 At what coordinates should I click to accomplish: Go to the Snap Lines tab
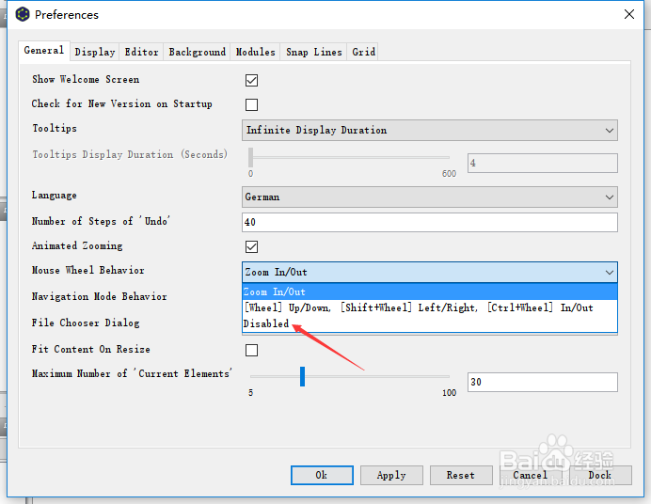pyautogui.click(x=313, y=52)
